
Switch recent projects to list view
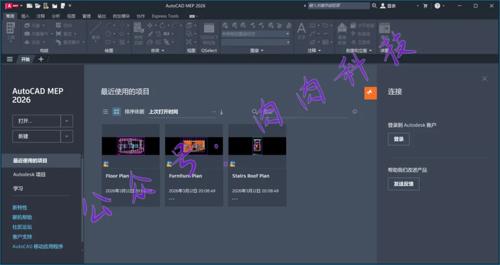pyautogui.click(x=105, y=111)
